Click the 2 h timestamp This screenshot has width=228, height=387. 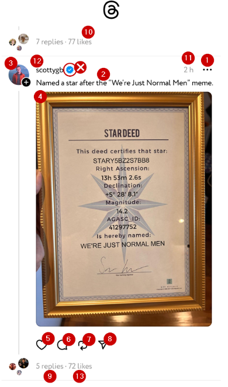coord(189,70)
